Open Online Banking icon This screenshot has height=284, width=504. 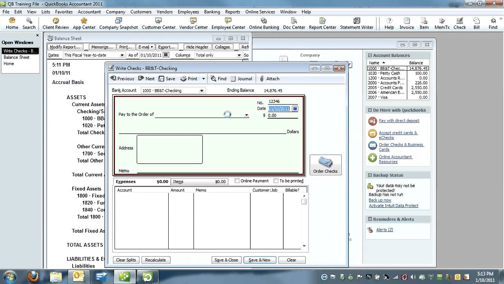pos(264,24)
